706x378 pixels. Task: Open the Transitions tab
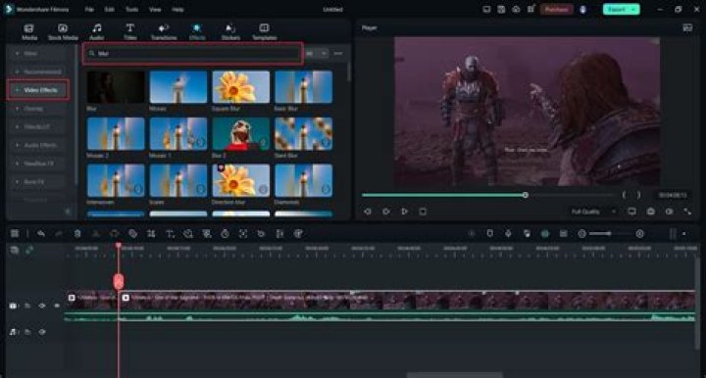(164, 32)
